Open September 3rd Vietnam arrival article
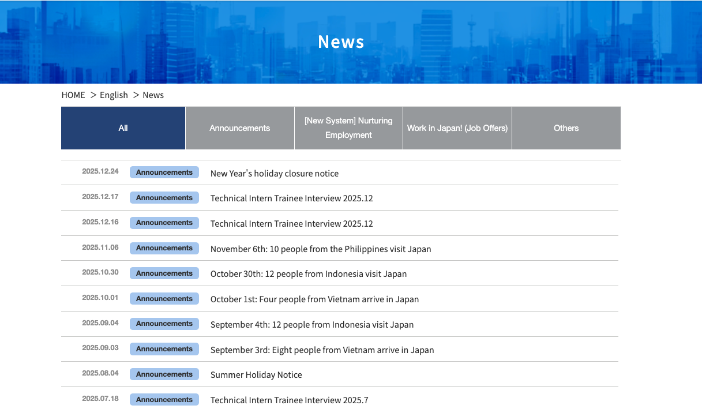The width and height of the screenshot is (702, 409). coord(322,350)
